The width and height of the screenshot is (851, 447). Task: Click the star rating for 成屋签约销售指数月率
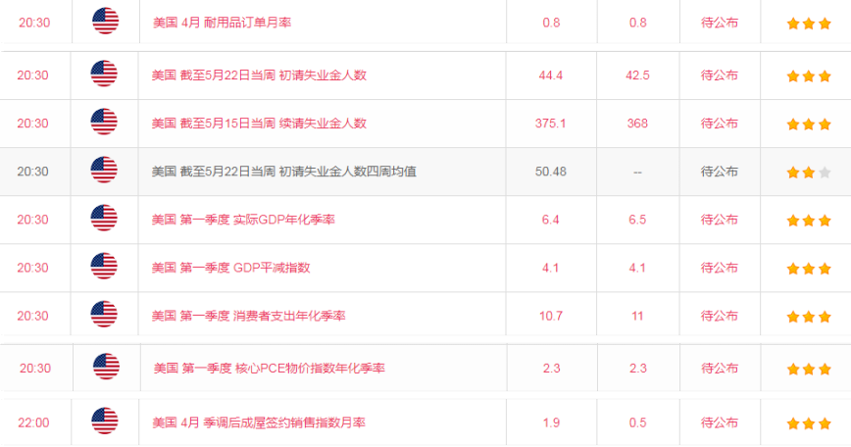point(808,422)
